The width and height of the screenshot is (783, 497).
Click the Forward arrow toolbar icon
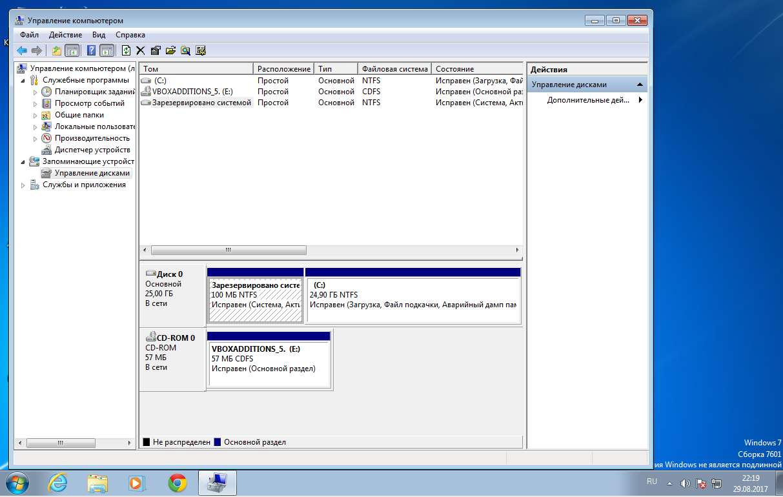click(x=37, y=50)
